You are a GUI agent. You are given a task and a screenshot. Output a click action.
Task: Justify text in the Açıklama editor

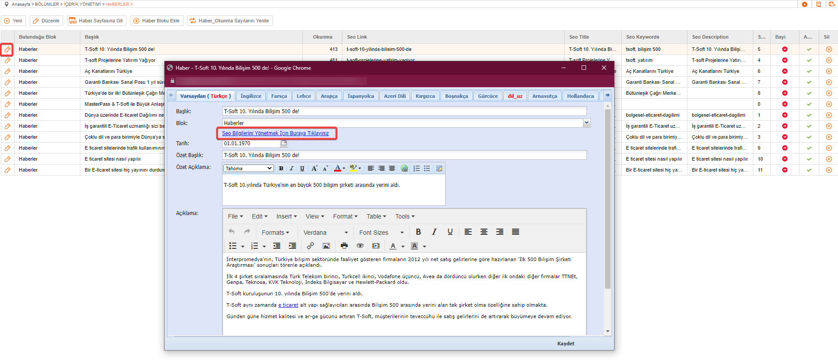[515, 232]
